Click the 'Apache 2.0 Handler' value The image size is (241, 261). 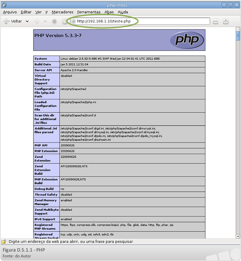click(x=74, y=70)
